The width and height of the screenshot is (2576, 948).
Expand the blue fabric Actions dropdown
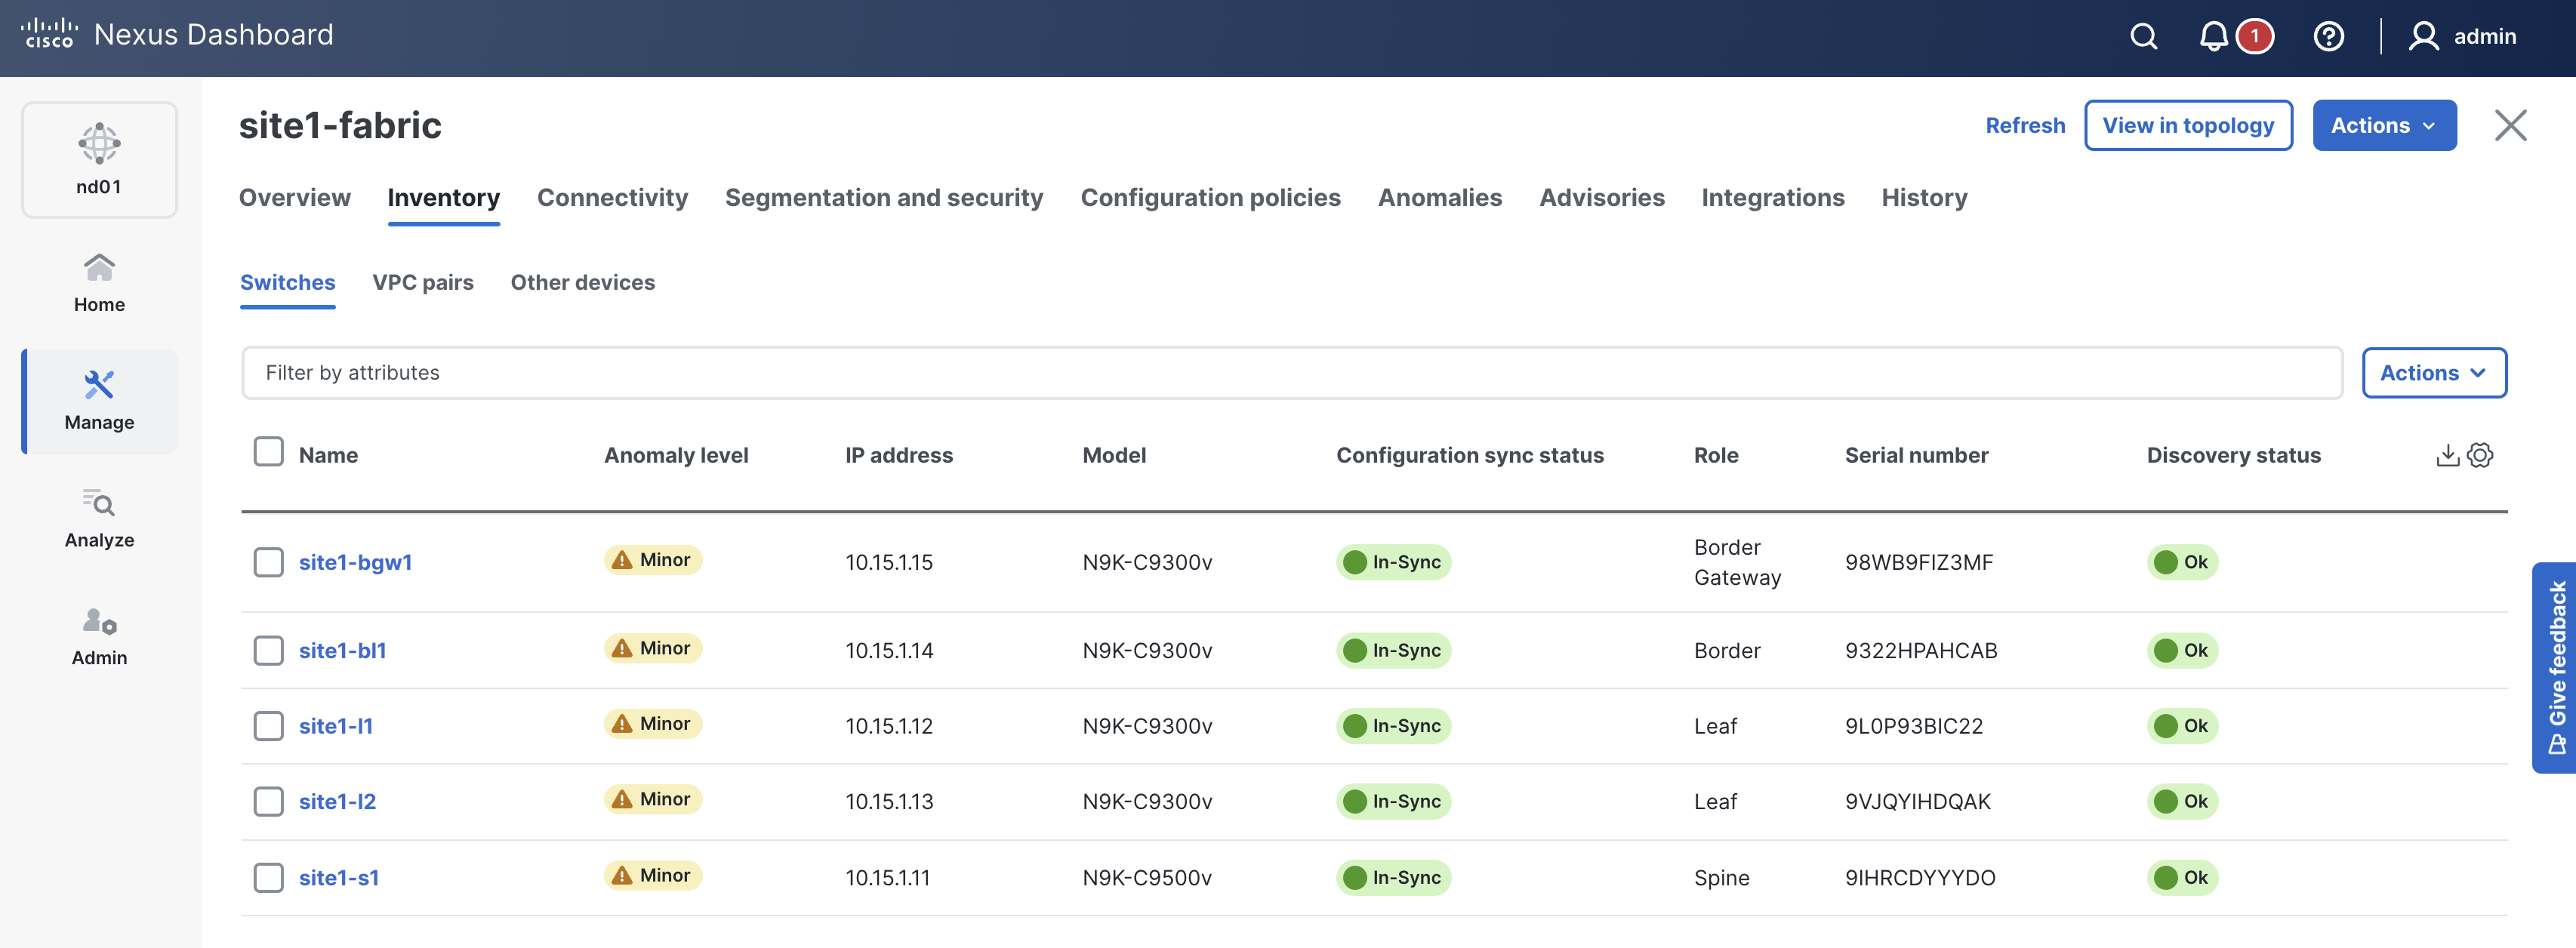[2383, 126]
